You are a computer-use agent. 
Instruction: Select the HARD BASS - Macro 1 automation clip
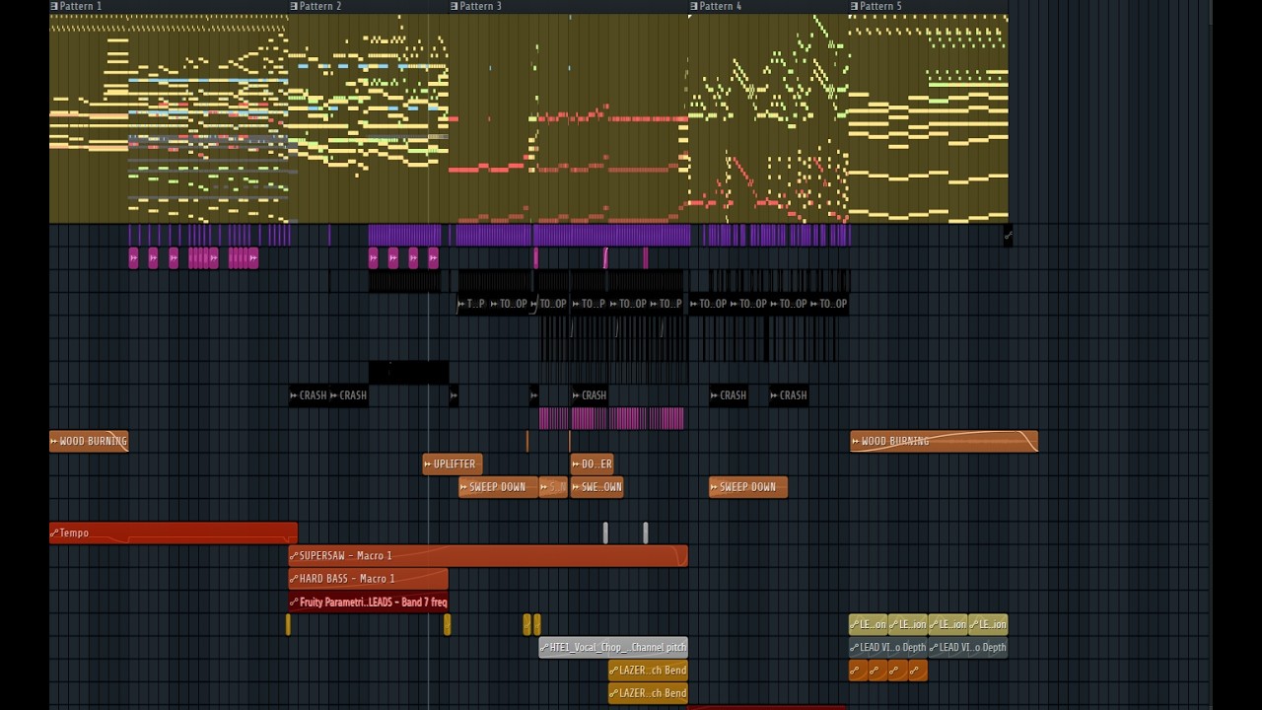tap(368, 579)
